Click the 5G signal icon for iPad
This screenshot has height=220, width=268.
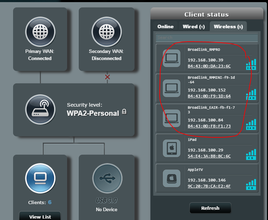pos(251,154)
